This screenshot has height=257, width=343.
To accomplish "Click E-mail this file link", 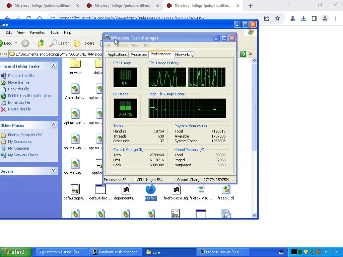I will coord(19,102).
